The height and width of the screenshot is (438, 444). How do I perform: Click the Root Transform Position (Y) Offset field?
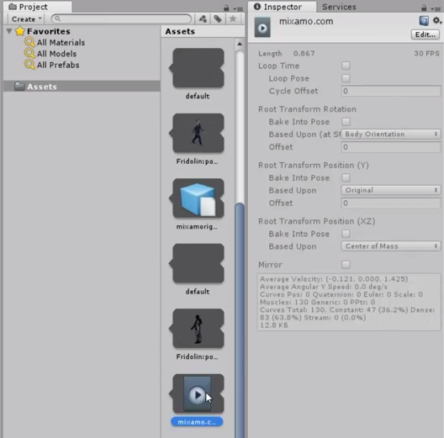391,203
